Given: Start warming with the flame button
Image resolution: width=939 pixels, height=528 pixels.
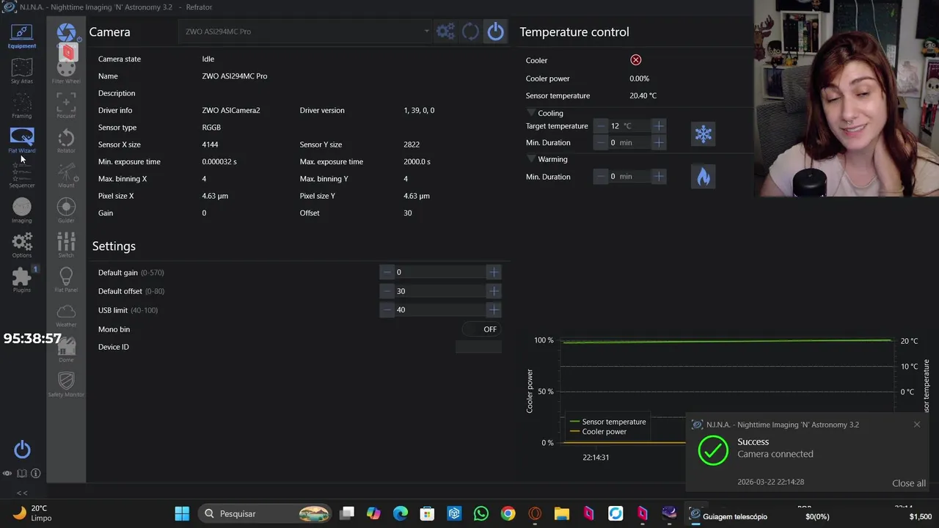Looking at the screenshot, I should [x=704, y=176].
